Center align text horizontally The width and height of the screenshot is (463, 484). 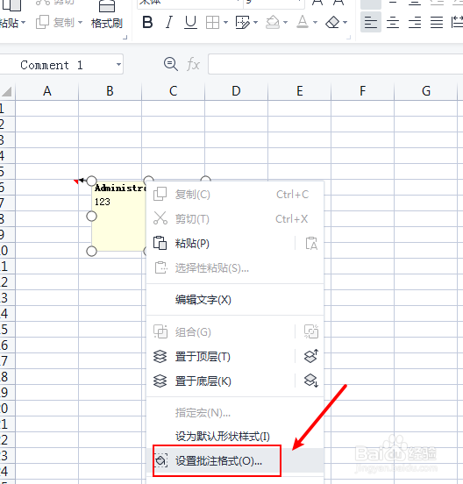click(393, 22)
